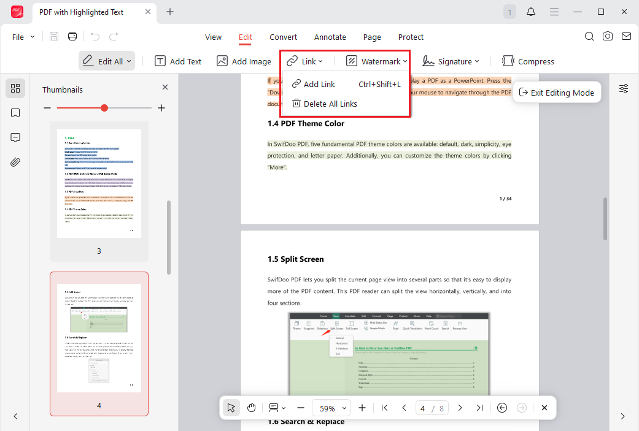Click the 1.4 PDF Theme Color heading
639x431 pixels.
click(306, 123)
